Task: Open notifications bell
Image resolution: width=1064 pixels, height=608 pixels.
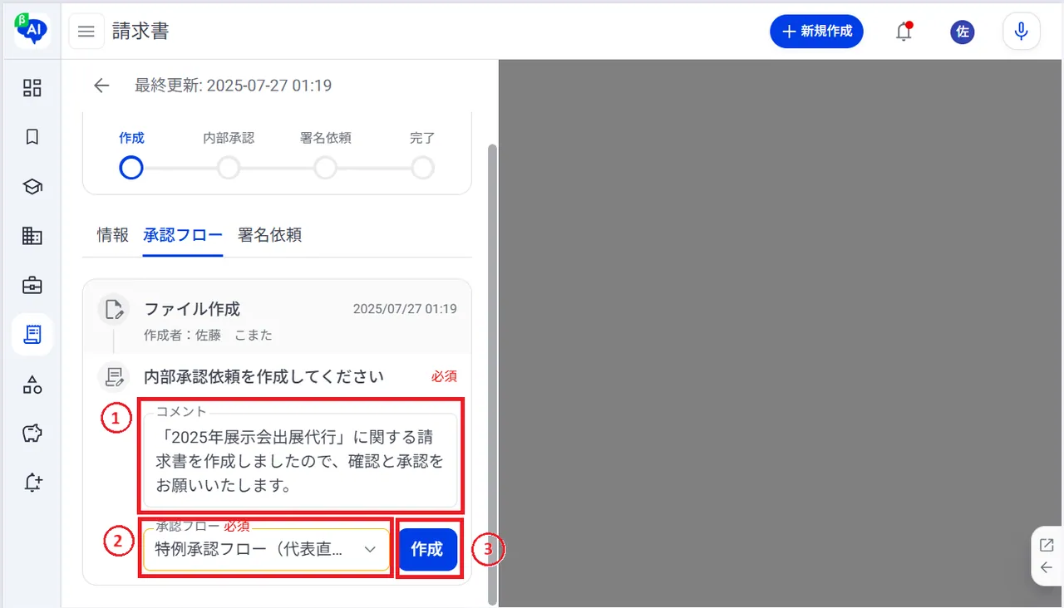Action: (904, 32)
